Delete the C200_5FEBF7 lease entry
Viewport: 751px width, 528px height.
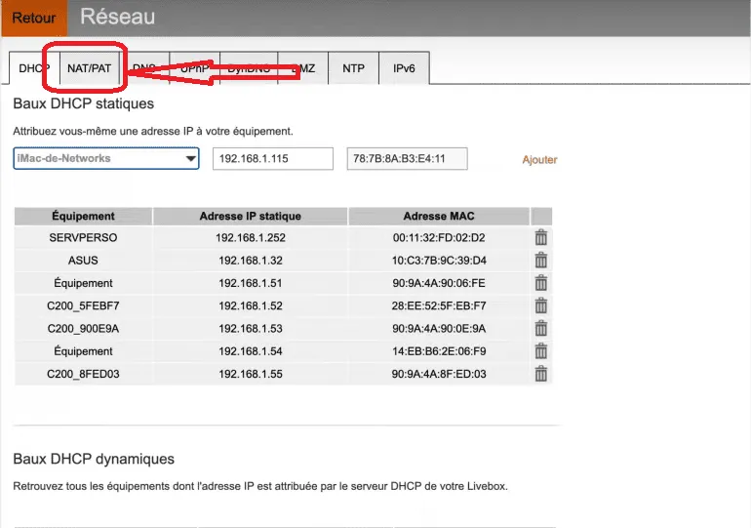click(540, 305)
